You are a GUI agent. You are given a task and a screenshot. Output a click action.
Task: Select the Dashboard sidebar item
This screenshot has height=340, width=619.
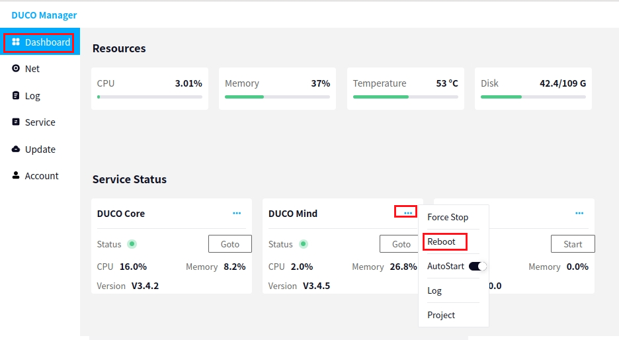40,42
